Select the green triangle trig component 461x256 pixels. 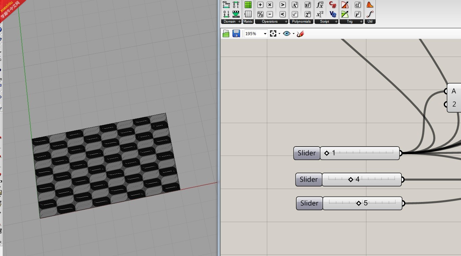coord(345,14)
